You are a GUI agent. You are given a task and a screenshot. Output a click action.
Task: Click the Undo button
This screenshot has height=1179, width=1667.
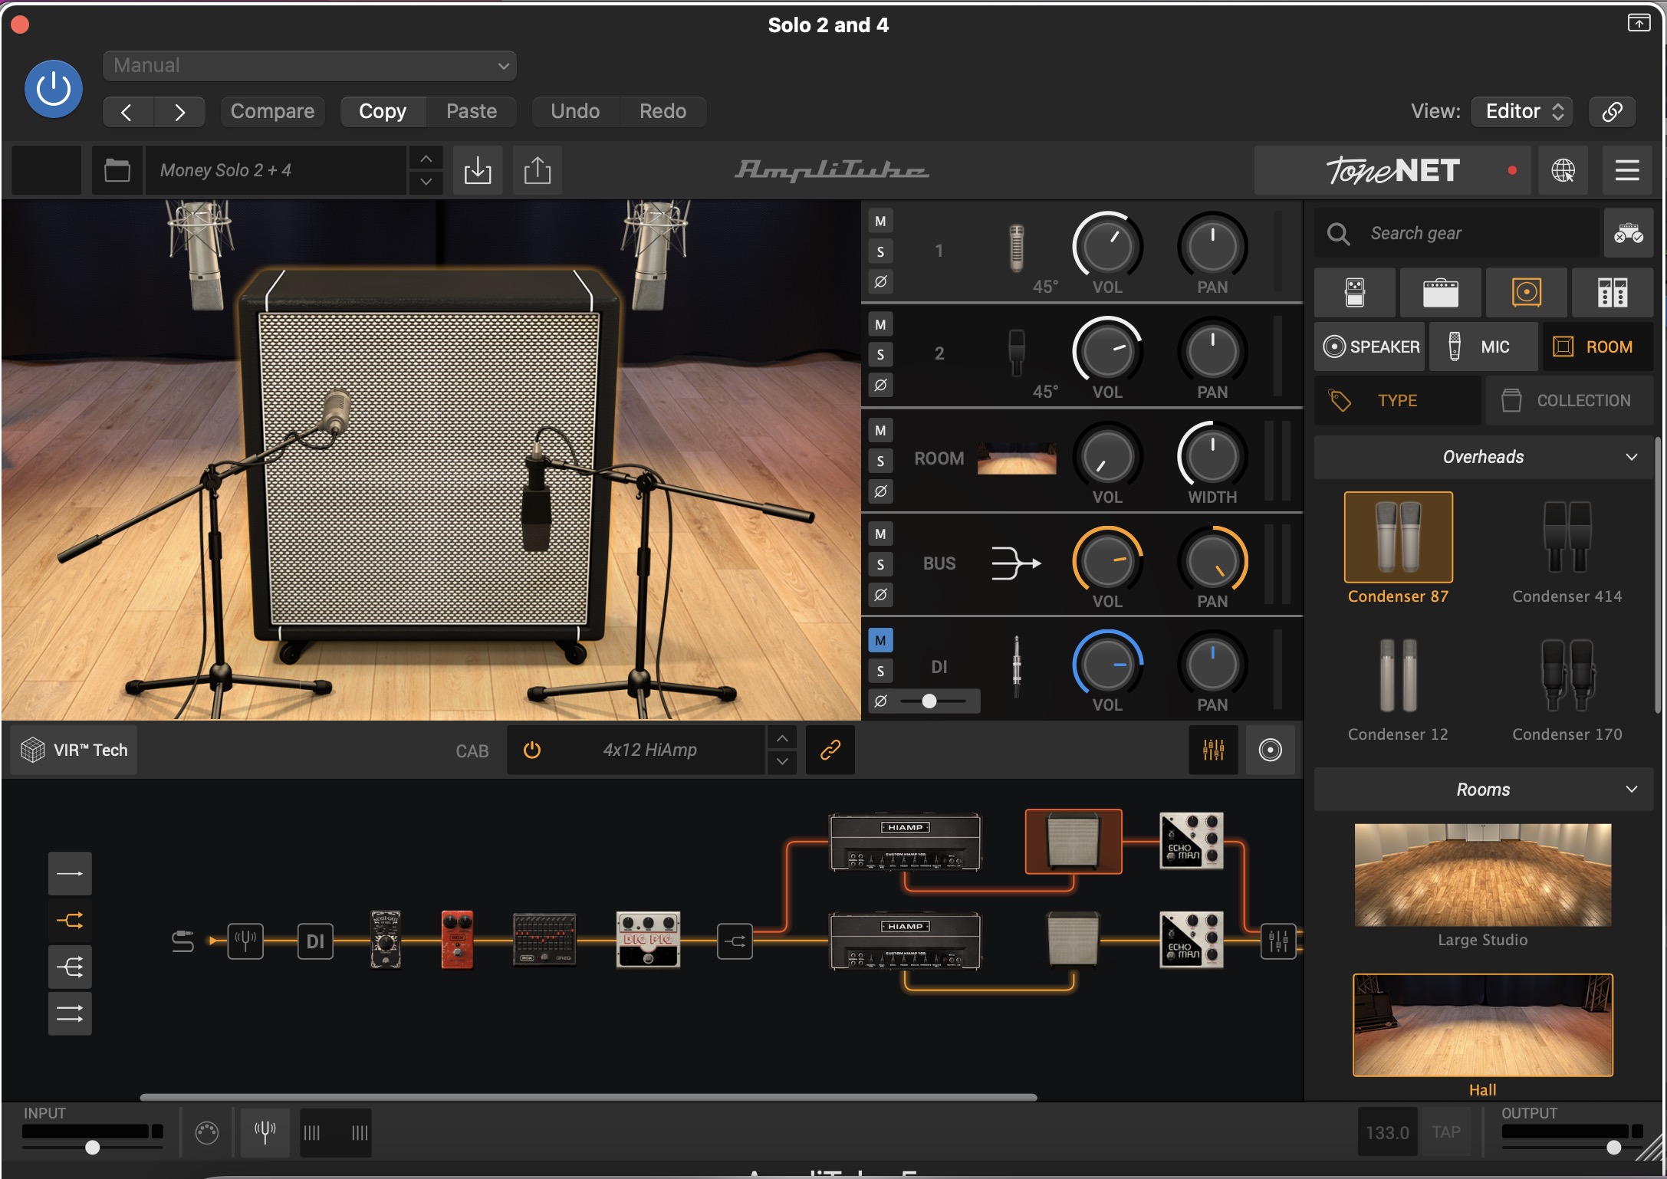pos(575,112)
